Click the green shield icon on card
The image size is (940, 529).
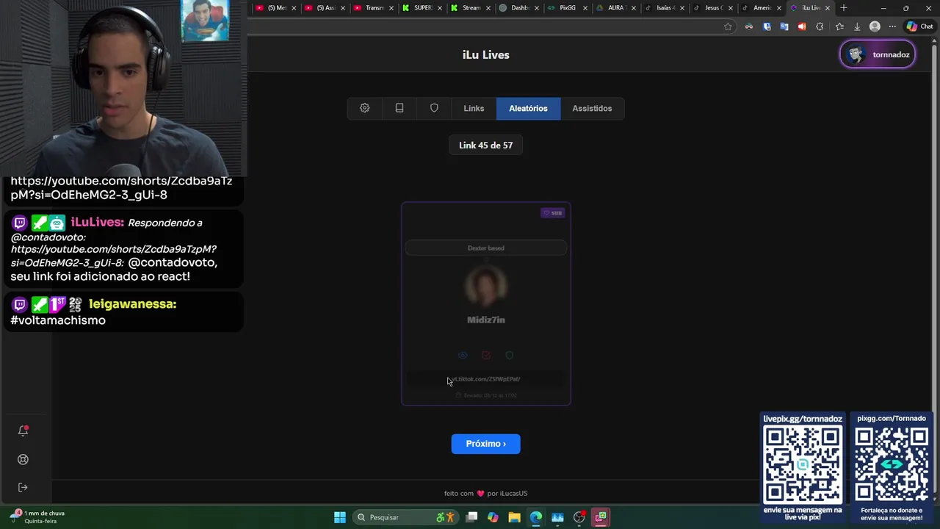click(510, 356)
